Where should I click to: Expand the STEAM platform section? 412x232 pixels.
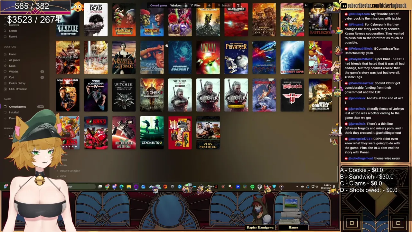(63, 165)
